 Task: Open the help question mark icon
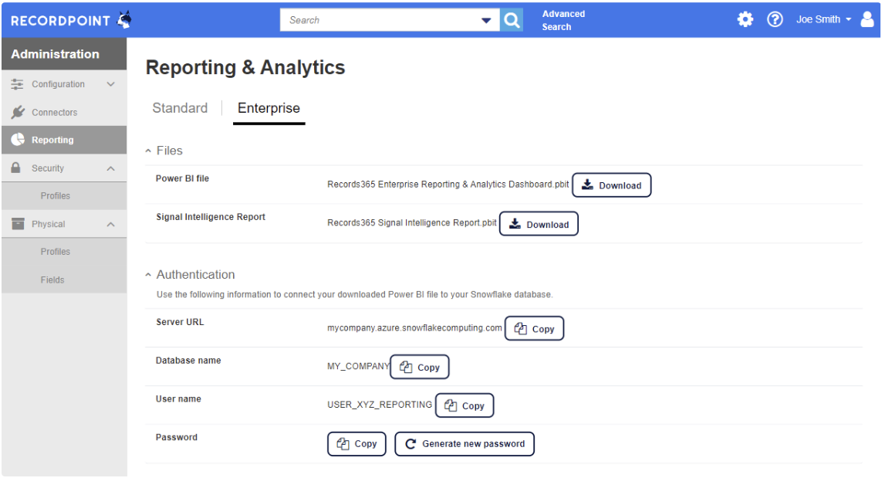tap(775, 20)
